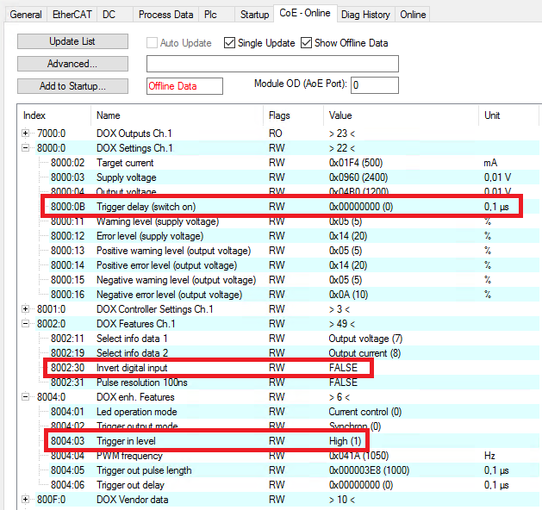Click the Add to Startup... button
Image resolution: width=542 pixels, height=510 pixels.
click(72, 86)
